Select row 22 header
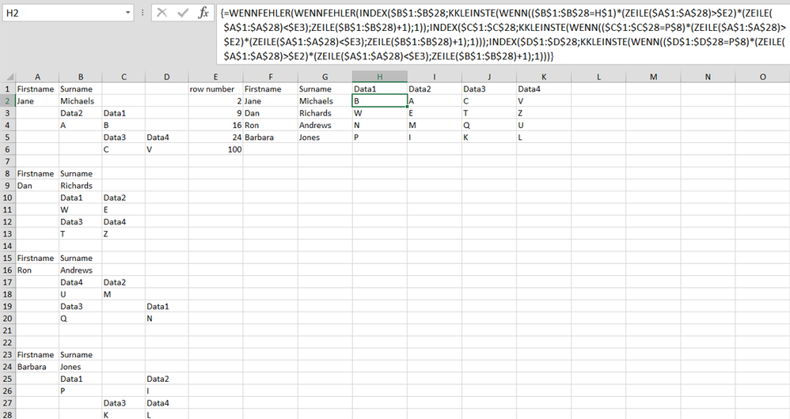 click(8, 342)
